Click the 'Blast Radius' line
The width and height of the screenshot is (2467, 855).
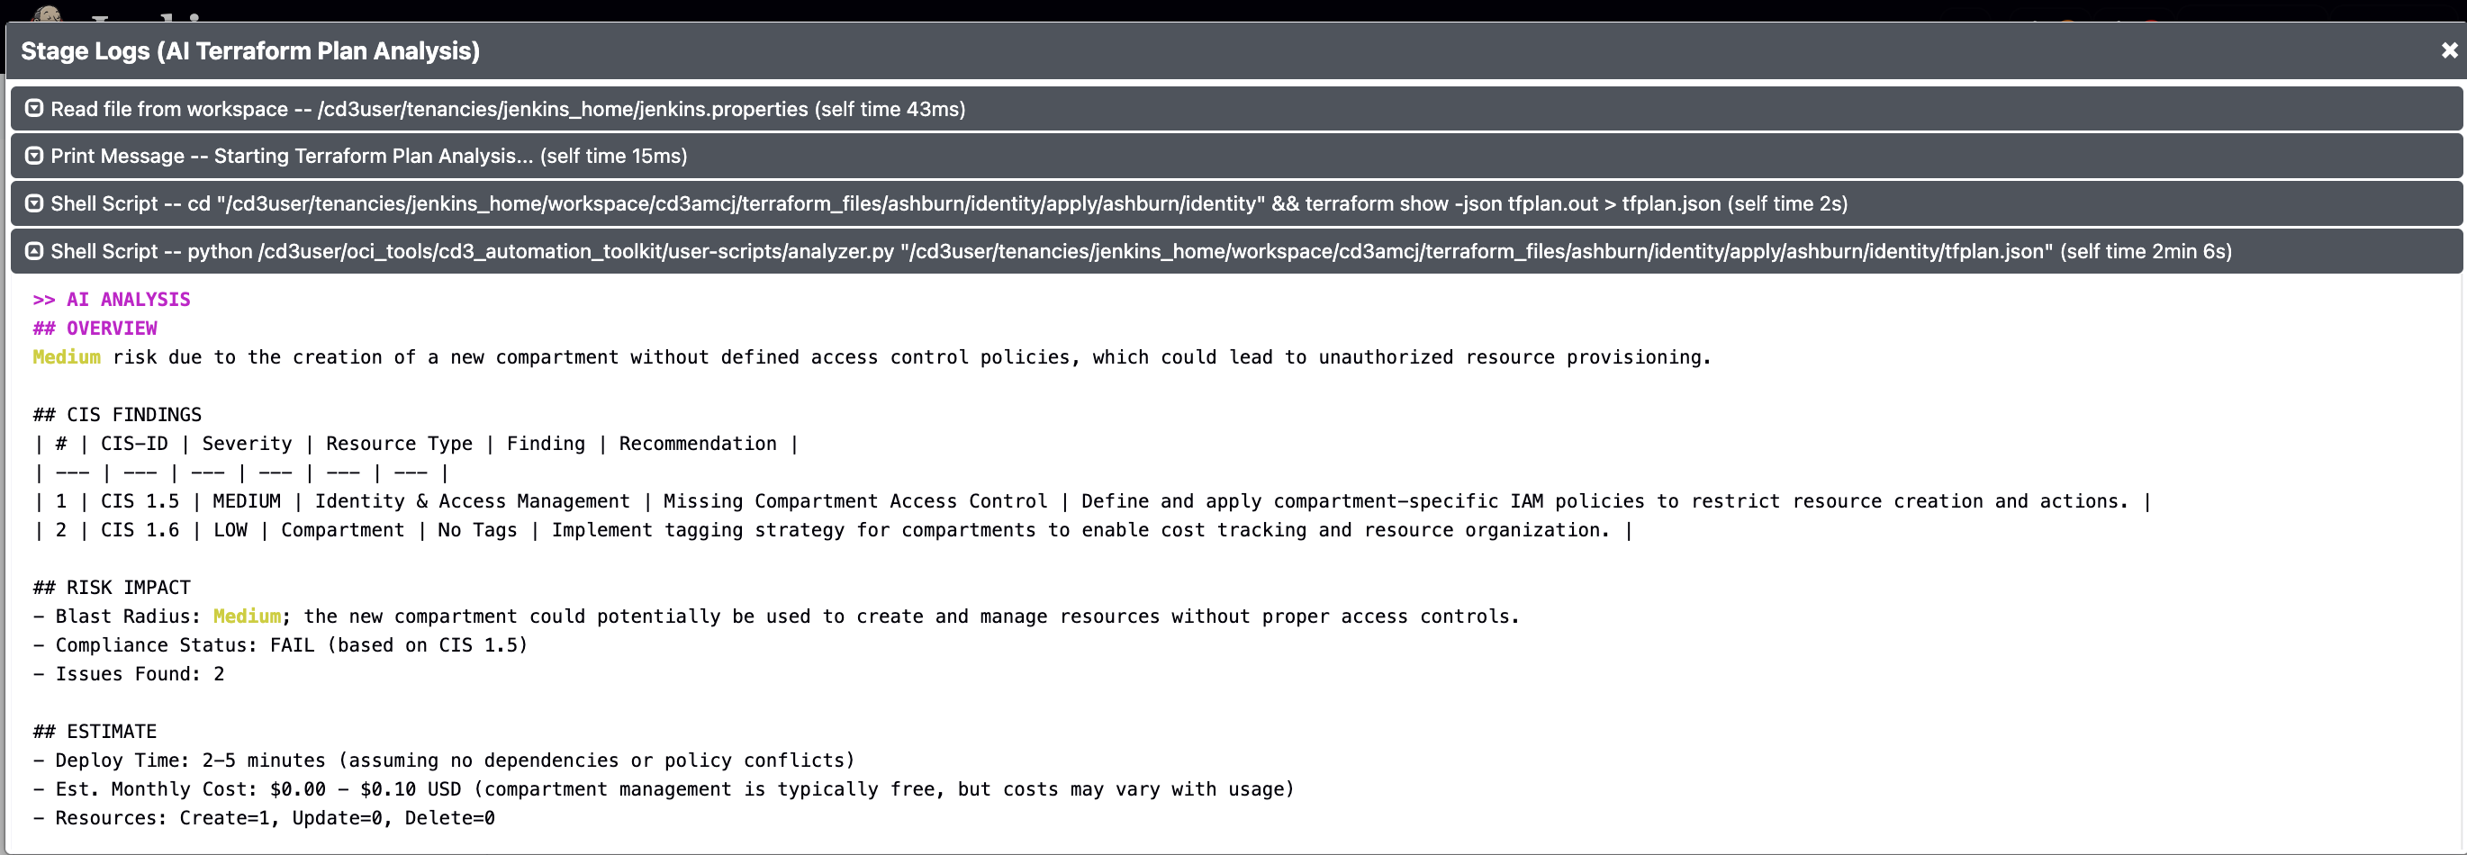click(776, 616)
